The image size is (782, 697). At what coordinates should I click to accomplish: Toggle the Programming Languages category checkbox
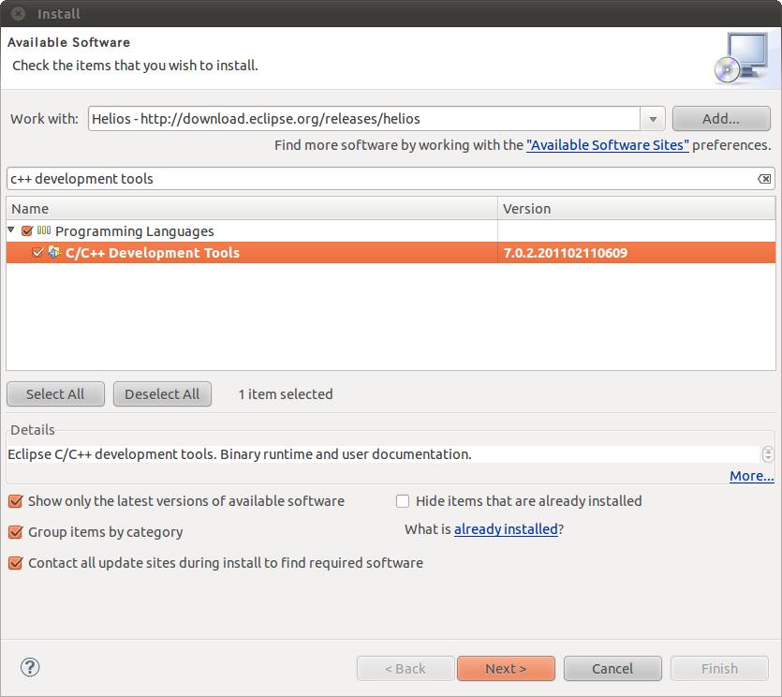tap(27, 231)
